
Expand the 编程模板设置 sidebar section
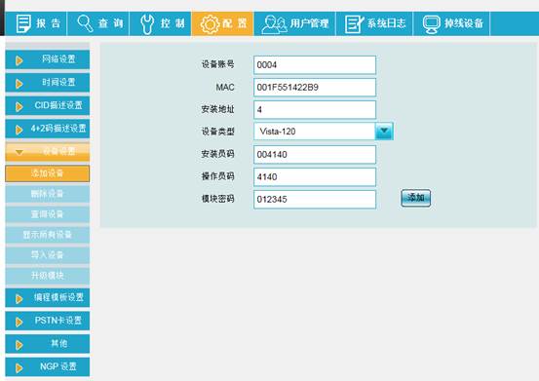coord(48,297)
